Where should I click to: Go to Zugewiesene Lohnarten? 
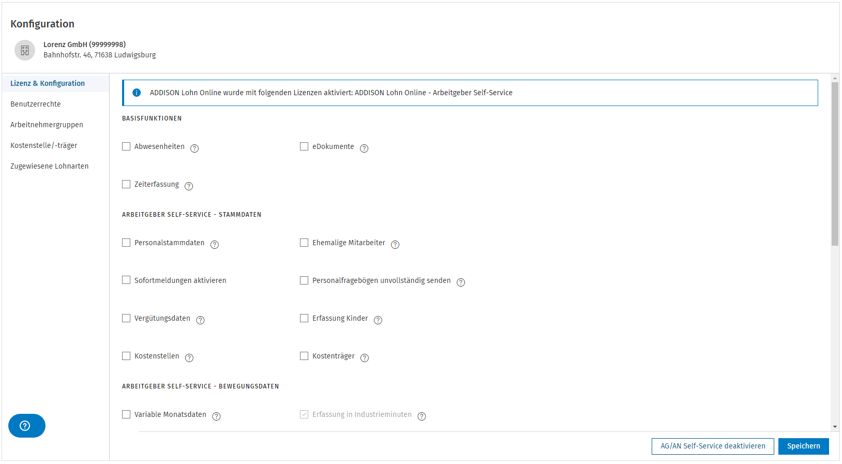(50, 166)
